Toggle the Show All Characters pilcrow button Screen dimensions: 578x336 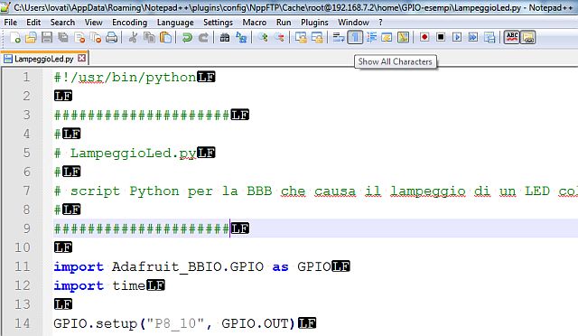coord(355,37)
